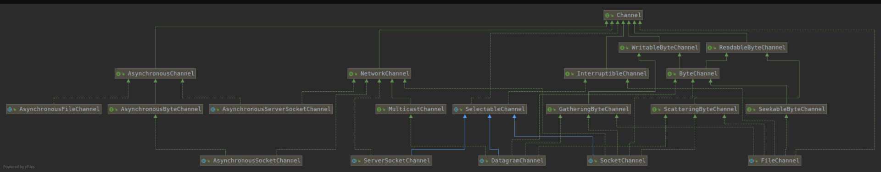This screenshot has height=172, width=881.
Task: Select the SocketChannel node
Action: tap(617, 161)
